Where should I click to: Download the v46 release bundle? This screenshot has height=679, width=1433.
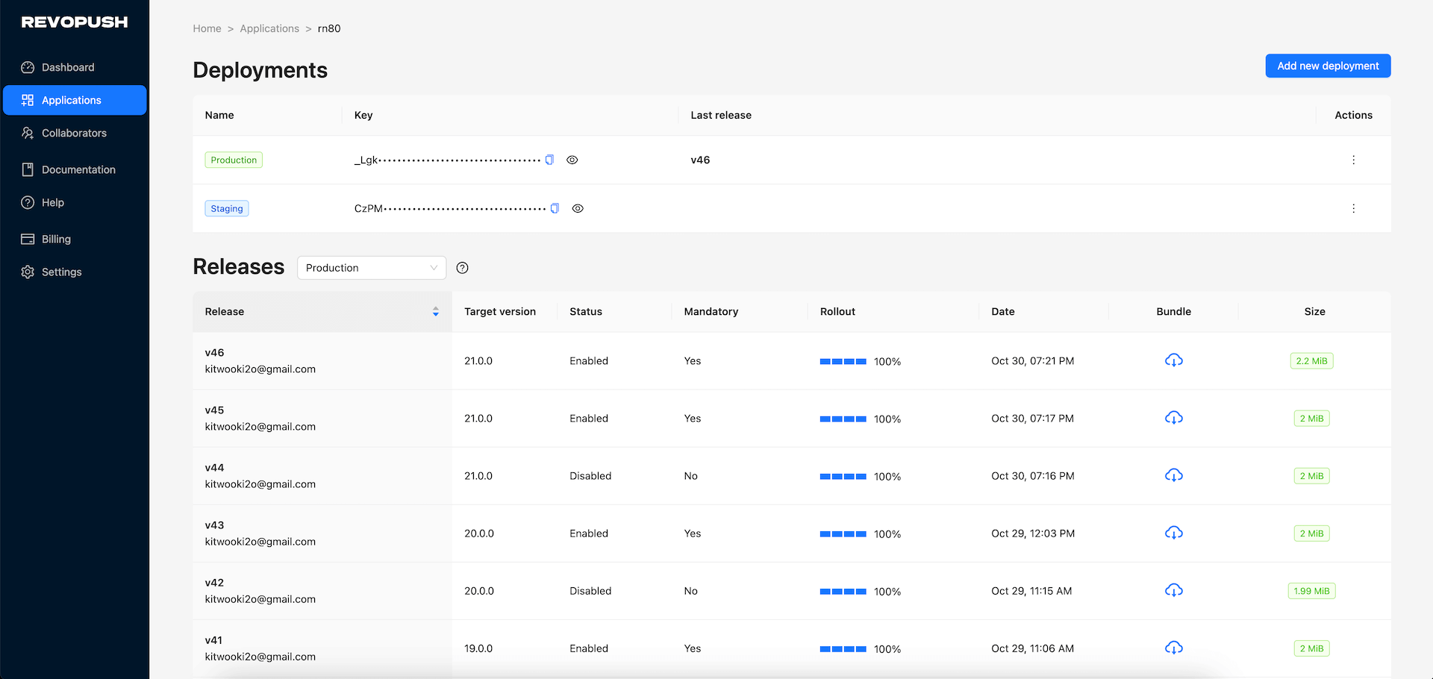point(1173,360)
